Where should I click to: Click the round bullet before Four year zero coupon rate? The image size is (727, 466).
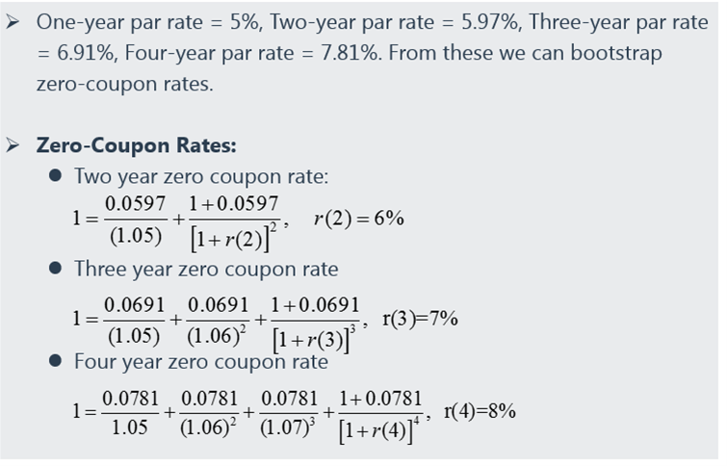click(55, 361)
